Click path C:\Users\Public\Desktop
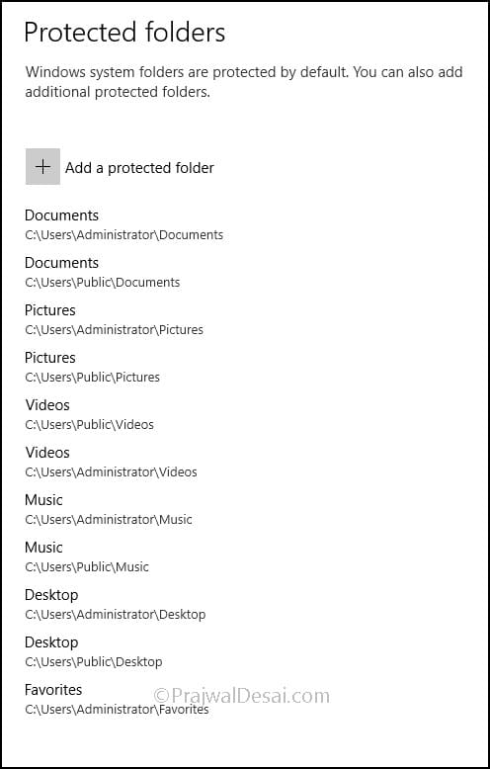Screen dimensions: 490x769 coord(94,661)
